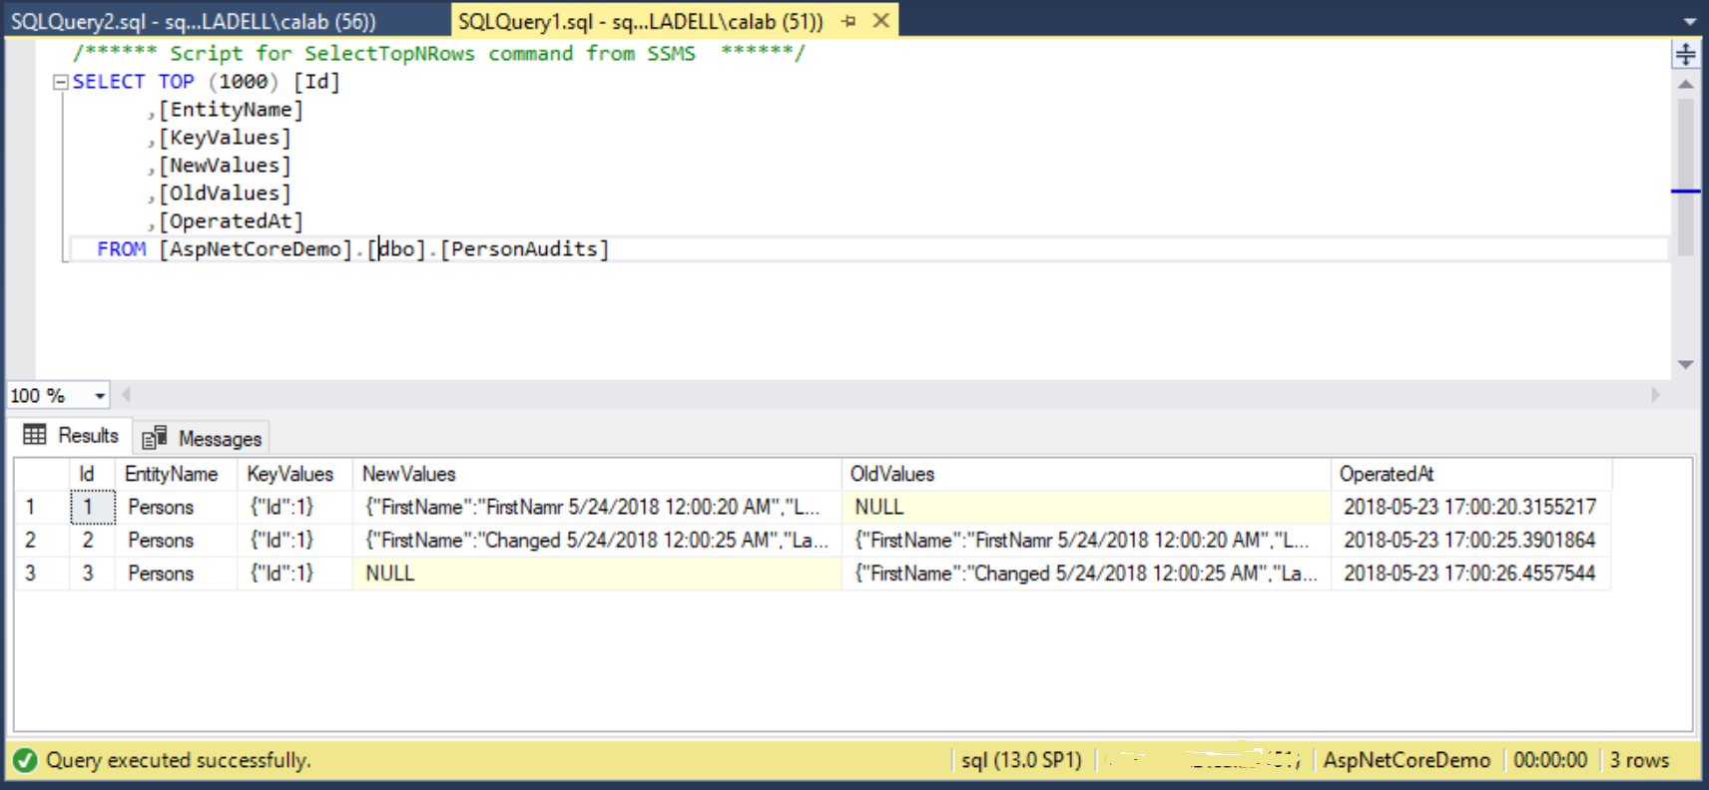Pin the SQLQuery1.sql tab
This screenshot has width=1709, height=790.
(x=850, y=21)
